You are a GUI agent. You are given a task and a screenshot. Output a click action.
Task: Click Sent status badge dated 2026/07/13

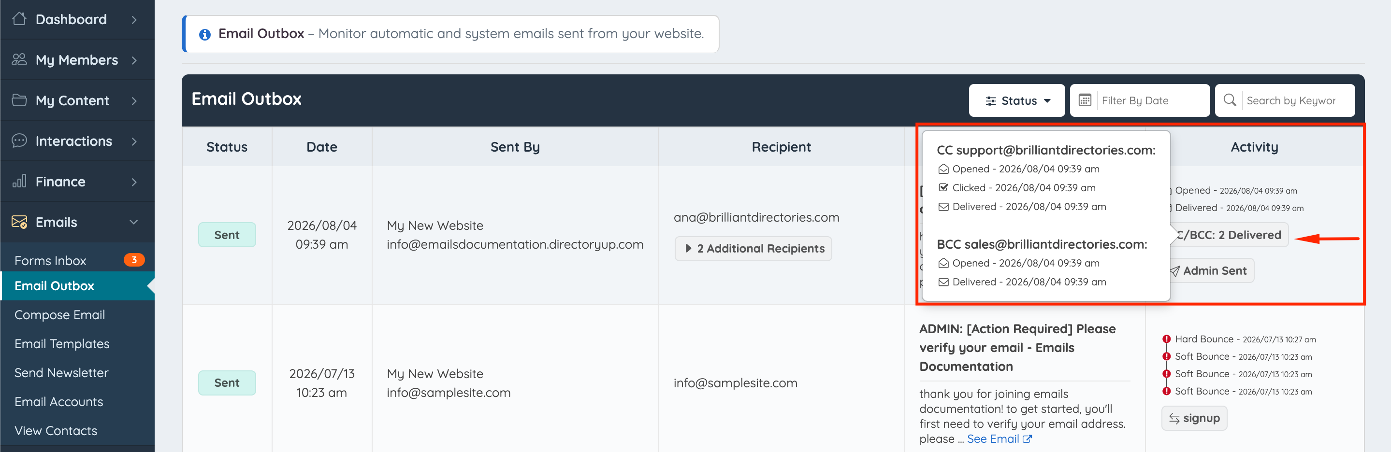[227, 383]
